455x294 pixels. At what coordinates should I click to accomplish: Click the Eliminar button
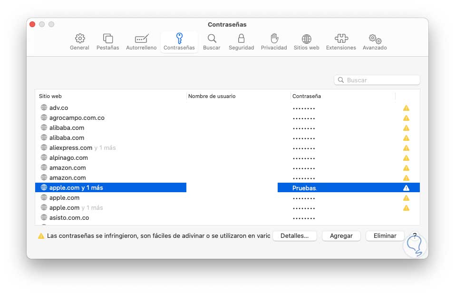385,235
